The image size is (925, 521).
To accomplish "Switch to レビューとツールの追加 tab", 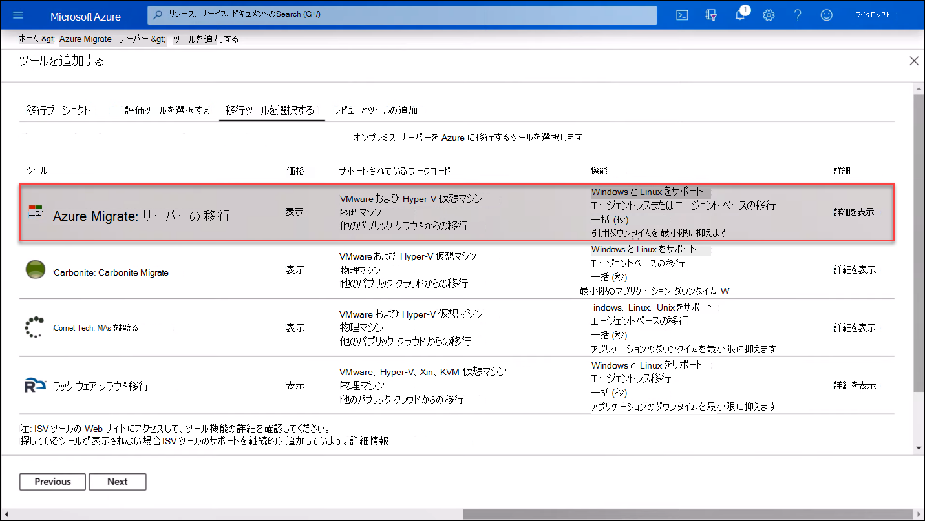I will coord(376,110).
